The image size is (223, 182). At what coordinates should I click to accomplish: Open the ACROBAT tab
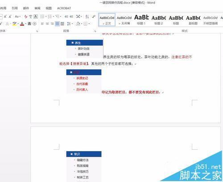point(64,8)
